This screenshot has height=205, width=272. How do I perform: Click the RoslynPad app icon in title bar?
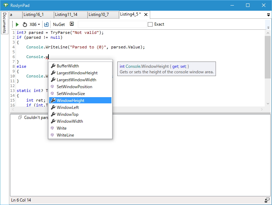click(x=6, y=5)
